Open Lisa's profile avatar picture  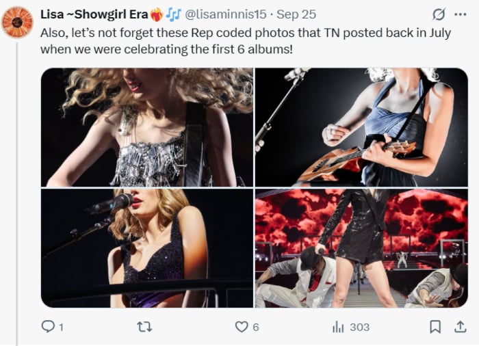click(x=17, y=22)
